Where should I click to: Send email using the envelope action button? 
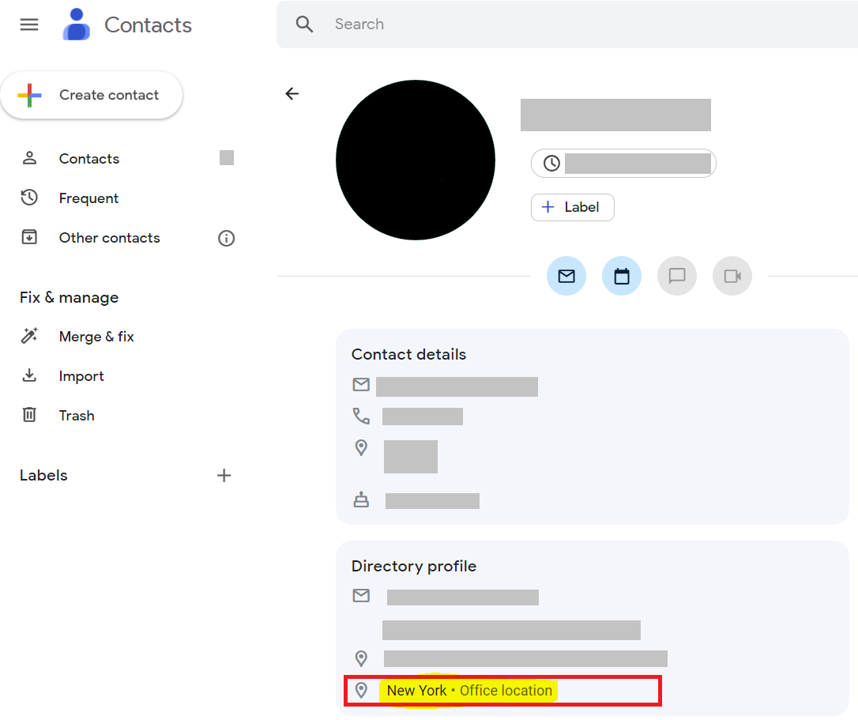566,276
